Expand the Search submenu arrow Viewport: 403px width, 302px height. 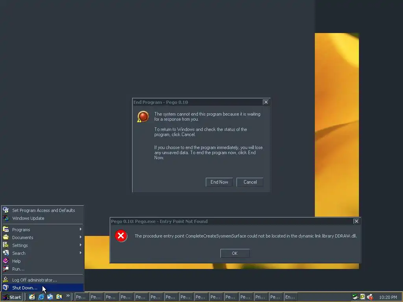click(80, 253)
